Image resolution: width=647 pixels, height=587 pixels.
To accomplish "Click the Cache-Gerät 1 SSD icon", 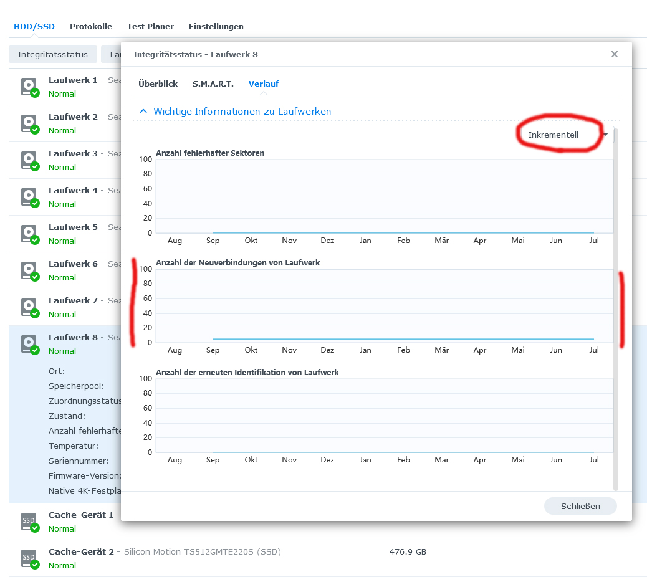I will click(x=30, y=522).
